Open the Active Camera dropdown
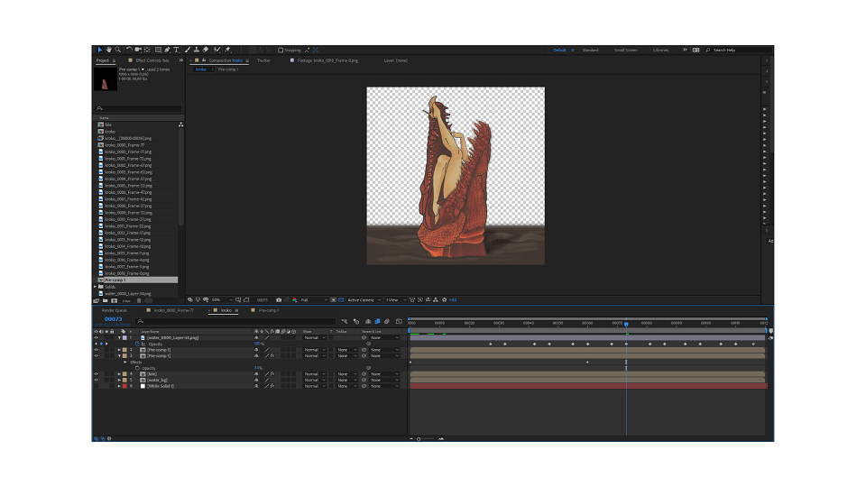The height and width of the screenshot is (487, 866). [x=364, y=299]
